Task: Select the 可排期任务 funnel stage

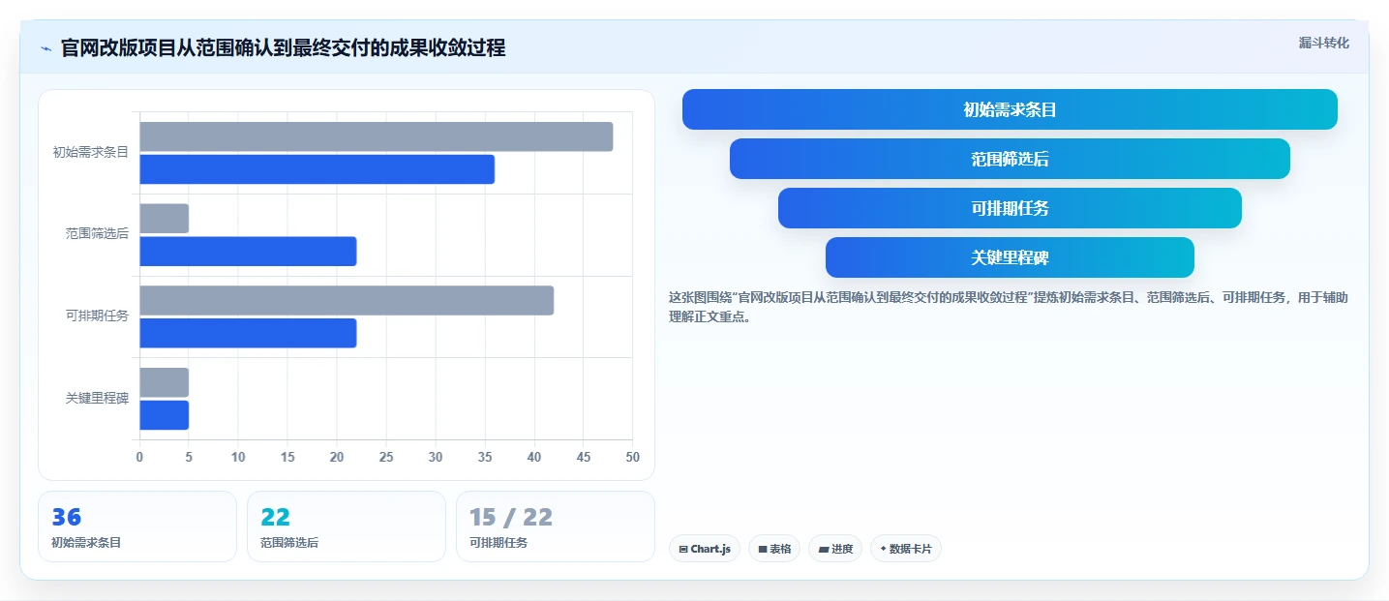Action: 1010,208
